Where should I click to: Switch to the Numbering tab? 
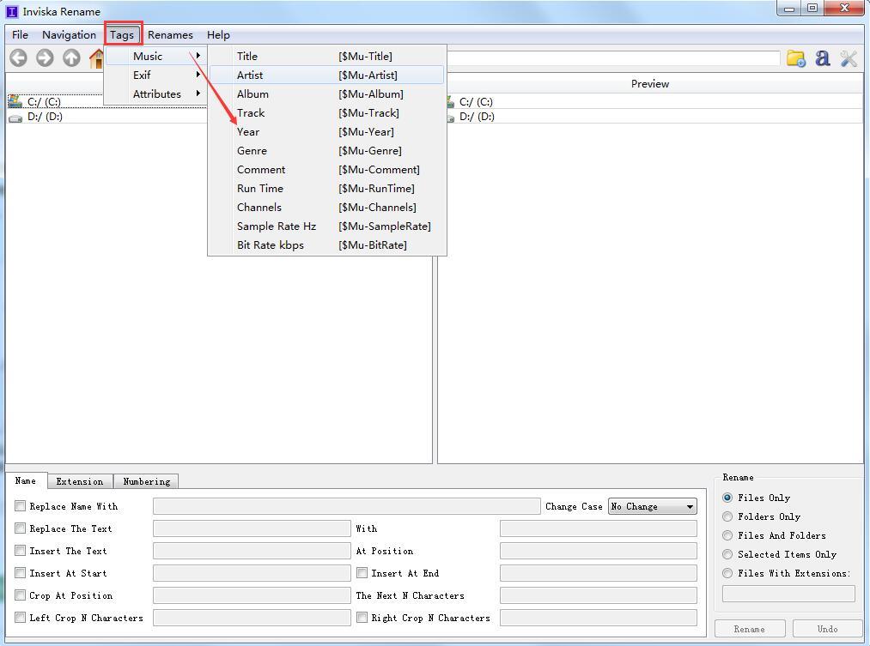(146, 481)
